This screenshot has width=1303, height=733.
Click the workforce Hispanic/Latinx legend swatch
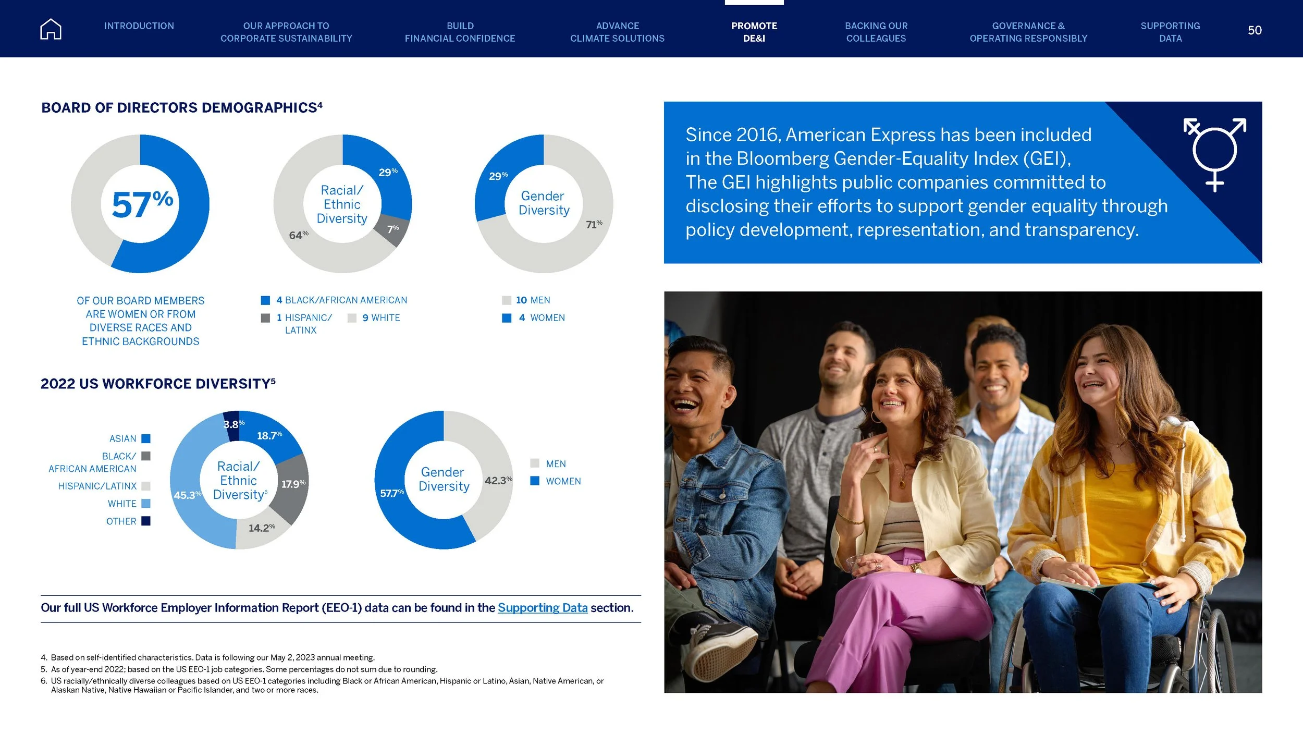click(x=146, y=486)
